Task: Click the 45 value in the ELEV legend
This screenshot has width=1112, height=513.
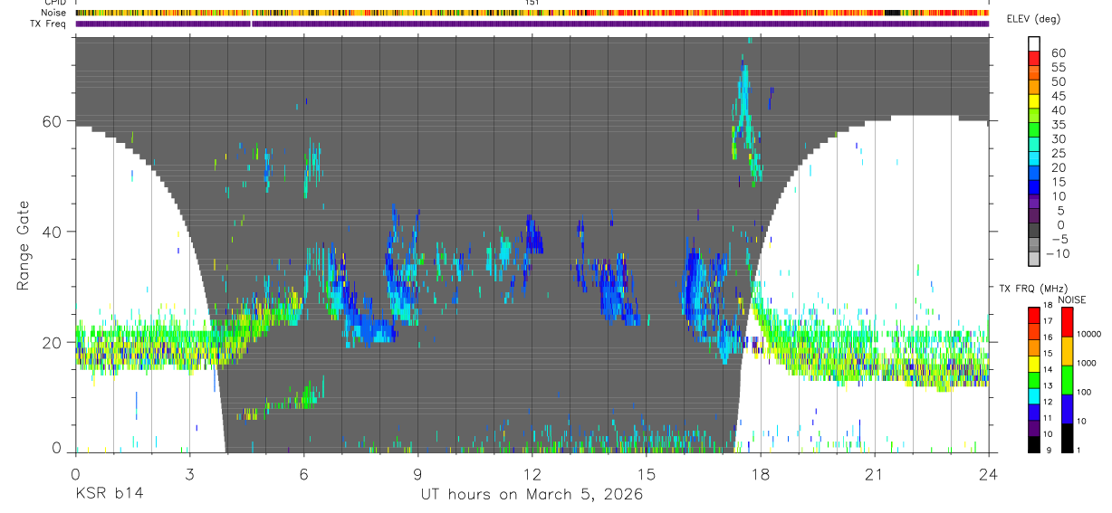Action: tap(1057, 96)
